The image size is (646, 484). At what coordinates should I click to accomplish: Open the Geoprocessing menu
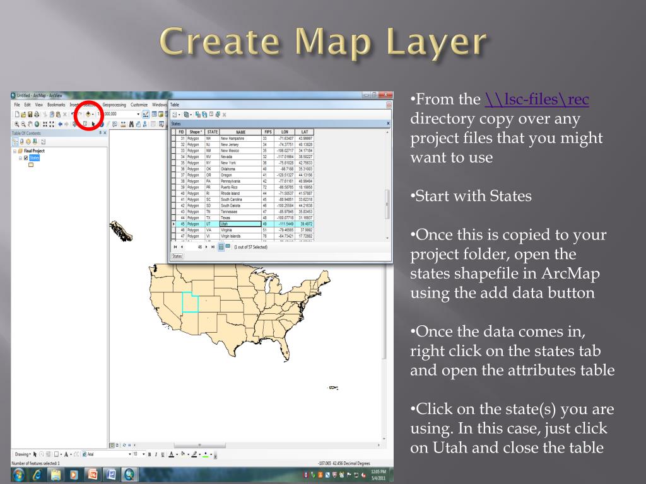pyautogui.click(x=114, y=105)
